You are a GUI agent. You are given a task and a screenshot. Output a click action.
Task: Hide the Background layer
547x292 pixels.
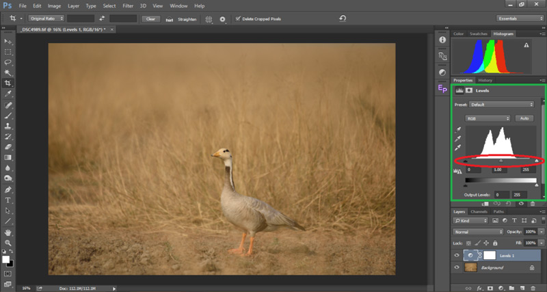tap(457, 268)
